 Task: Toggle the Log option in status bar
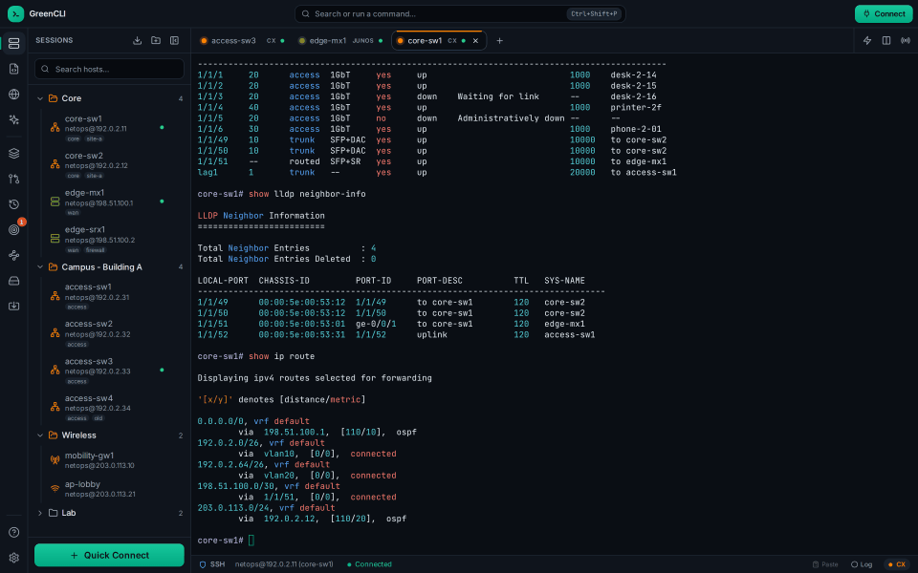[862, 564]
